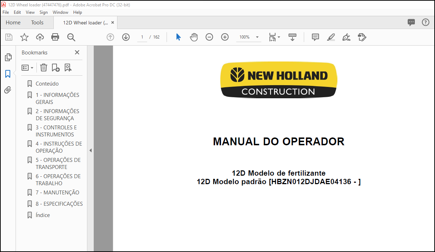435x252 pixels.
Task: Close the 12D Wheel loader tab
Action: tap(113, 22)
